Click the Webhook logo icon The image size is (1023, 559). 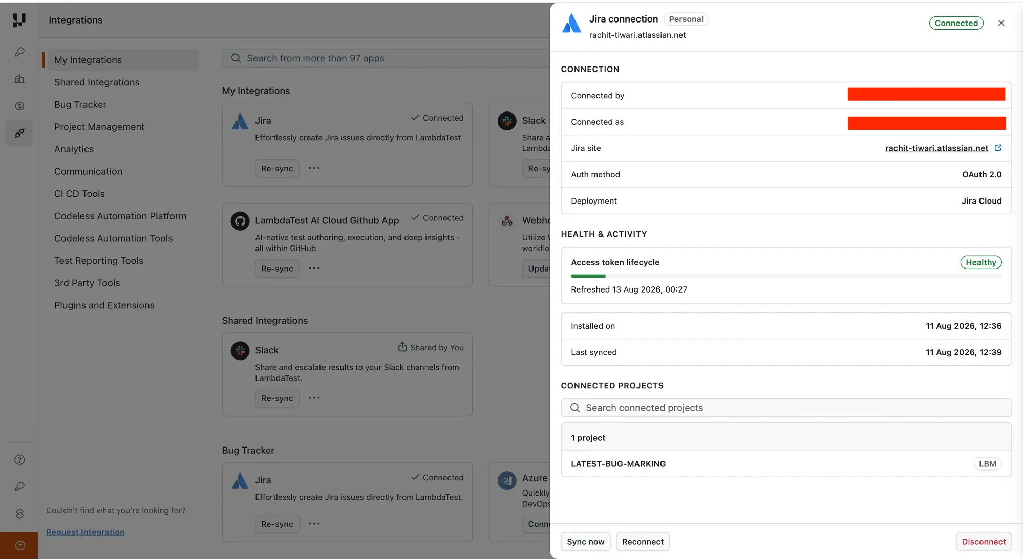(507, 220)
